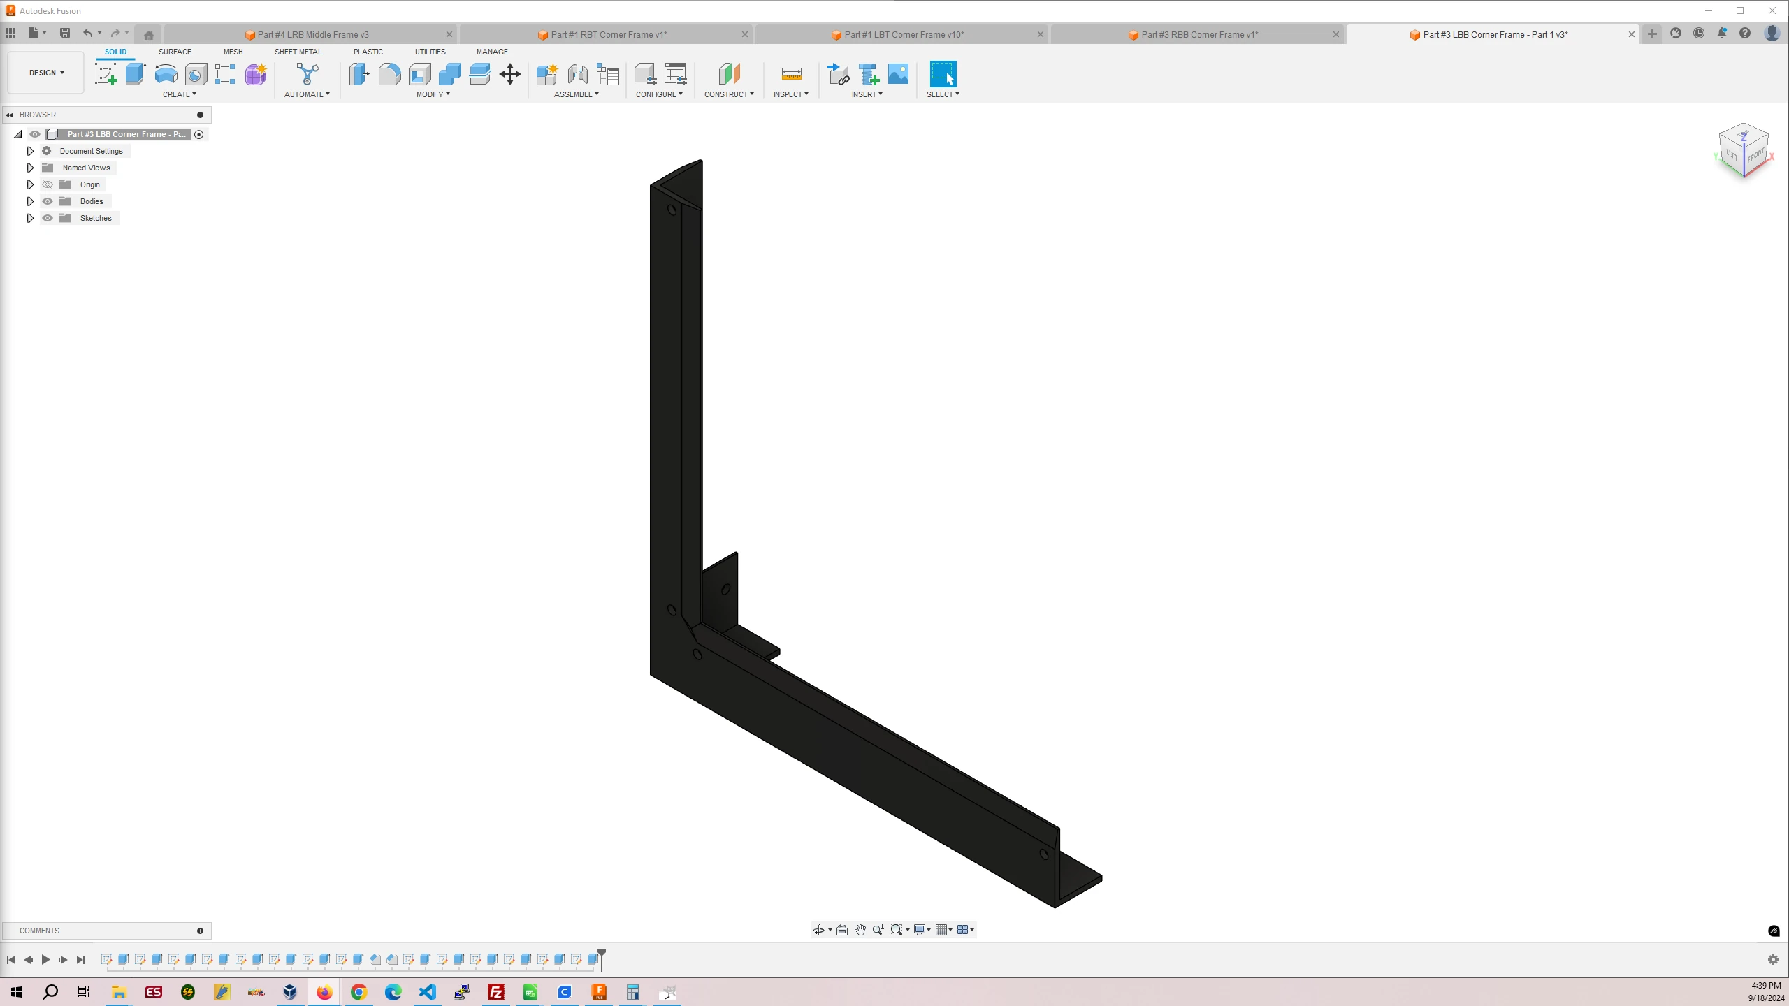Switch to Sheet Metal tab
1789x1006 pixels.
click(x=297, y=50)
